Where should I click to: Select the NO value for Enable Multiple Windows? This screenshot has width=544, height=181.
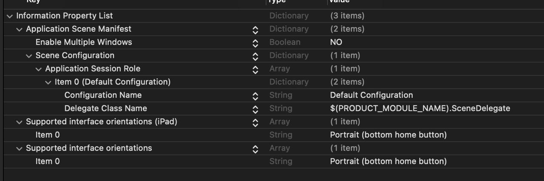point(336,42)
